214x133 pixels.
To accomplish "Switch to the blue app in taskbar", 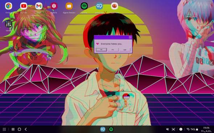I will click(103, 129).
